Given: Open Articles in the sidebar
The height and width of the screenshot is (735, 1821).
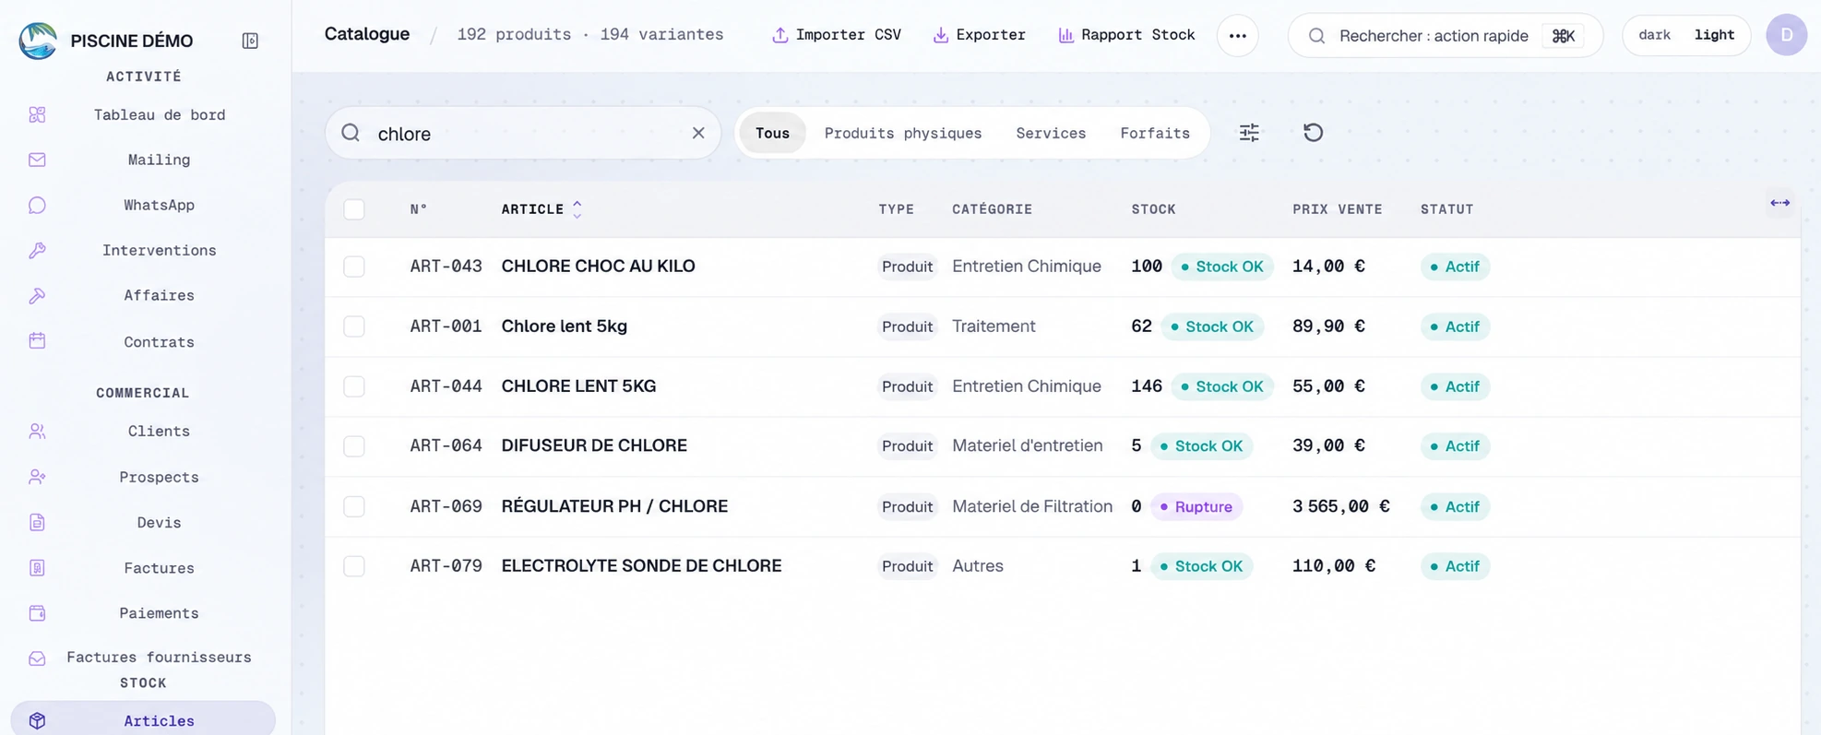Looking at the screenshot, I should point(143,720).
